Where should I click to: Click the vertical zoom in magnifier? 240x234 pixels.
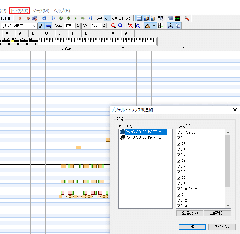(130, 26)
